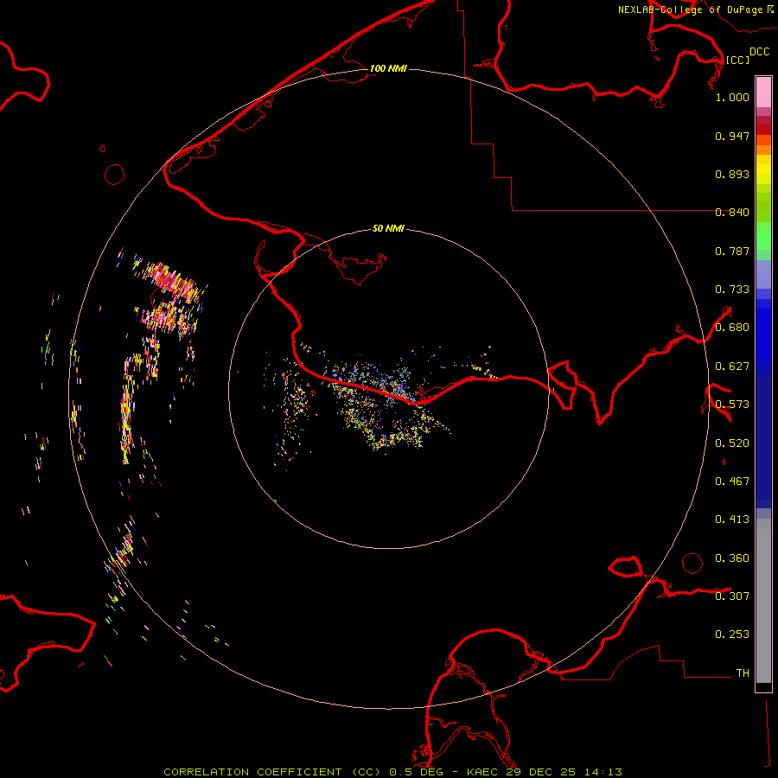Click the 0.787 scale value

coord(732,251)
